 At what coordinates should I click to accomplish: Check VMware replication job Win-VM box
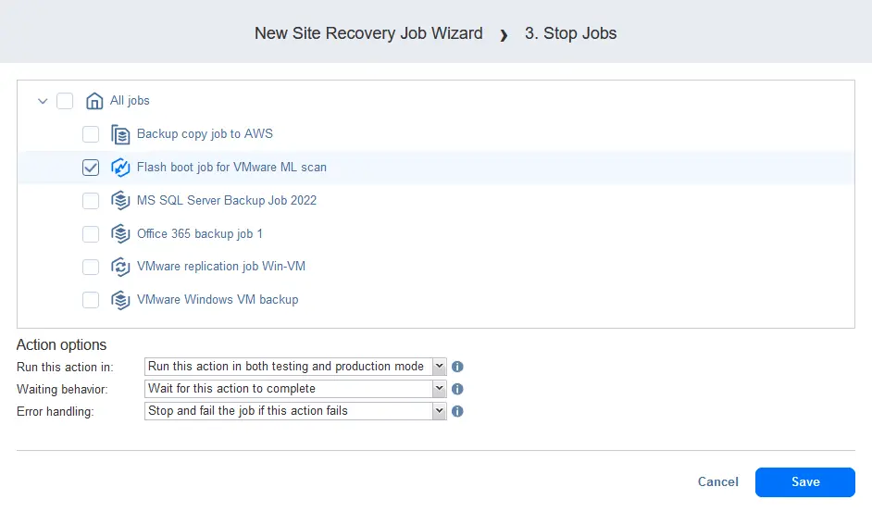[91, 267]
